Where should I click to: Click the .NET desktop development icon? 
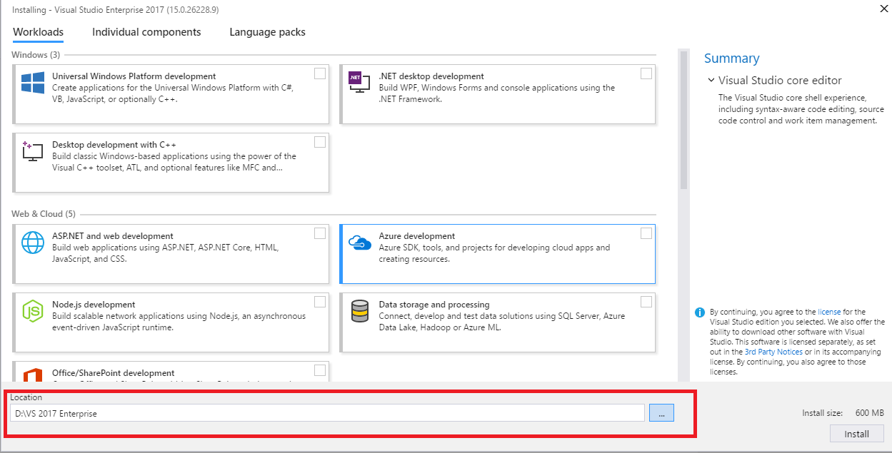coord(359,82)
